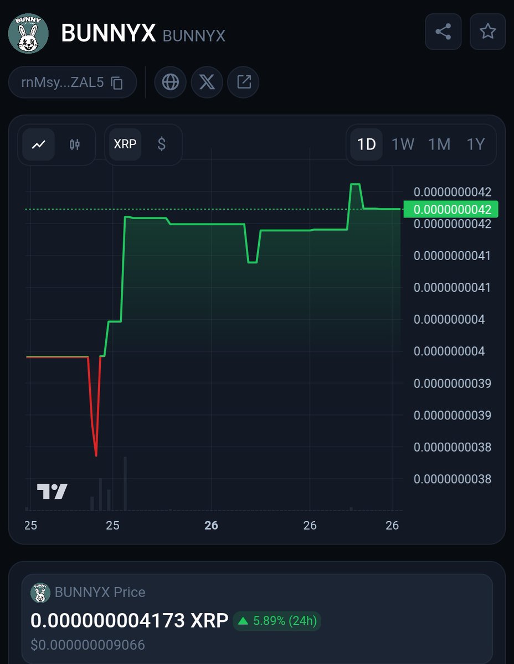Open the token's X social profile
514x664 pixels.
(207, 82)
